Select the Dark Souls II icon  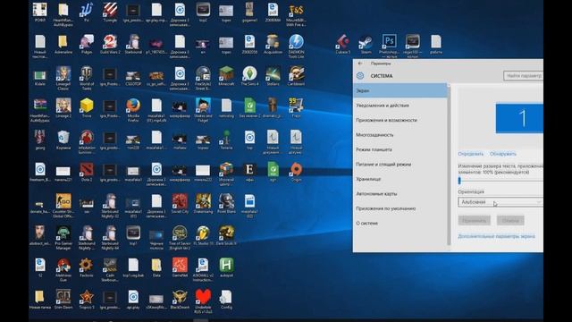[x=226, y=235]
